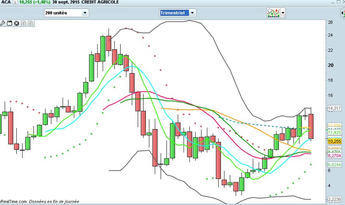Expand the arrow next to indicators icon
This screenshot has height=205, width=345.
coord(283,13)
